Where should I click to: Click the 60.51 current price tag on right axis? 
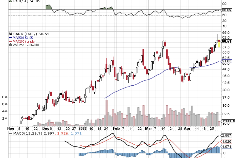[x=226, y=41]
